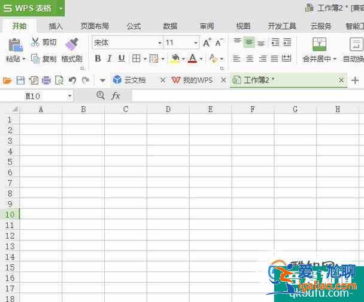Click the draw border table icon
This screenshot has width=364, height=302.
point(154,58)
